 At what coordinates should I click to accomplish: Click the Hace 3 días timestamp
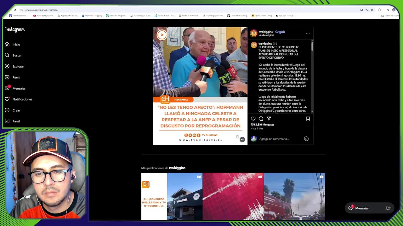(x=257, y=128)
